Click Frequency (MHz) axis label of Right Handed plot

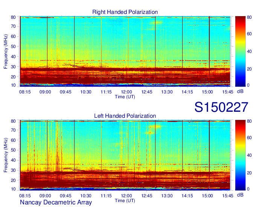coord(6,51)
